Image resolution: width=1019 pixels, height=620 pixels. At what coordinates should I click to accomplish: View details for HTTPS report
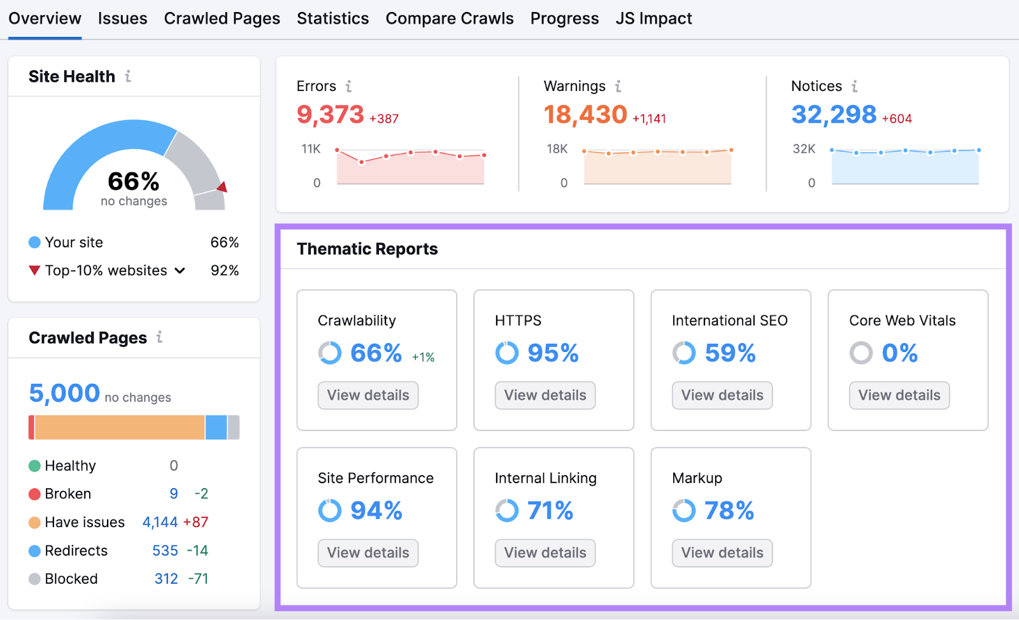(x=545, y=395)
